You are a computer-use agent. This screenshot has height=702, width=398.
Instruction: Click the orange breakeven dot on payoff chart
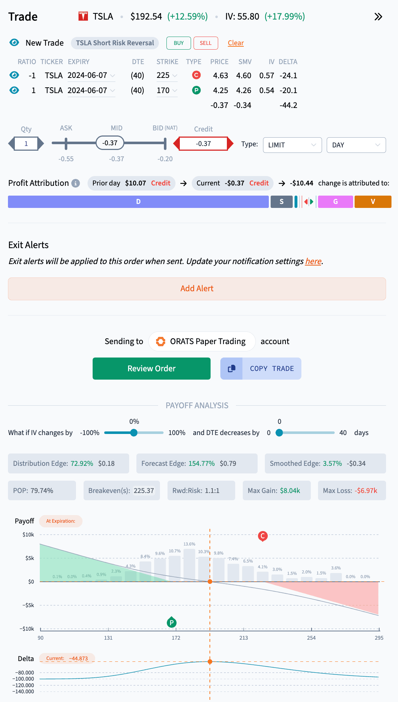(x=210, y=581)
